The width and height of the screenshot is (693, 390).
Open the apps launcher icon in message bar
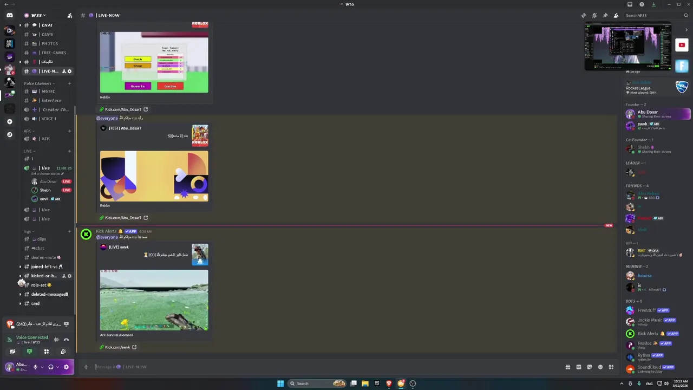click(x=611, y=367)
